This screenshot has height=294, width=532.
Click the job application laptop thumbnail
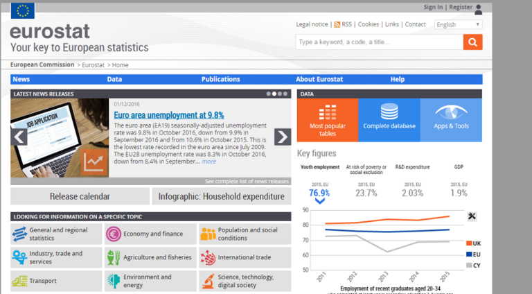(60, 138)
